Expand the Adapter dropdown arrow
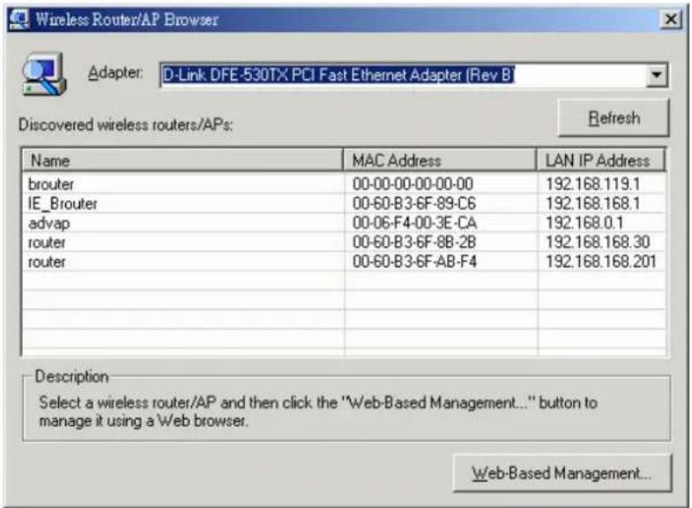Viewport: 692px width, 508px height. (656, 75)
